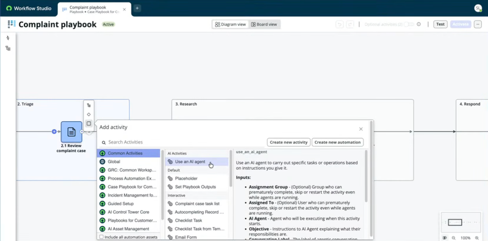Select the Case Playbook for Com... category
The height and width of the screenshot is (241, 488).
click(129, 187)
